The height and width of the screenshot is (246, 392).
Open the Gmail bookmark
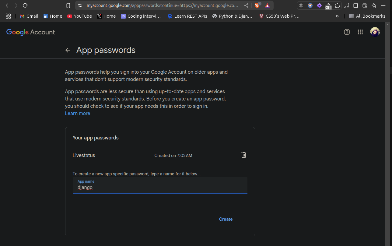pos(29,16)
